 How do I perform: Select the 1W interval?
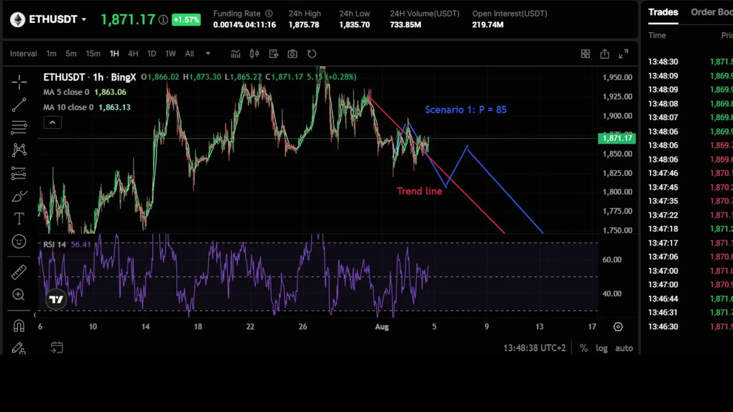click(x=170, y=54)
